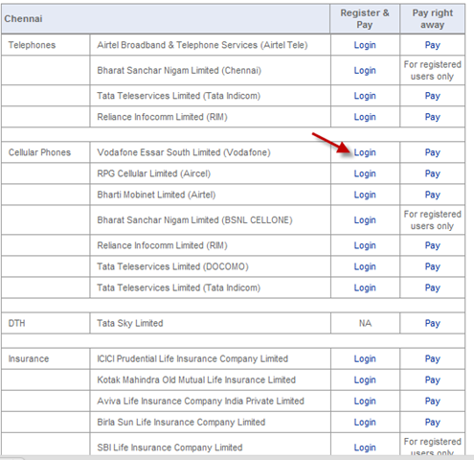
Task: Click Pay for Vodafone Essar South Limited
Action: tap(433, 152)
